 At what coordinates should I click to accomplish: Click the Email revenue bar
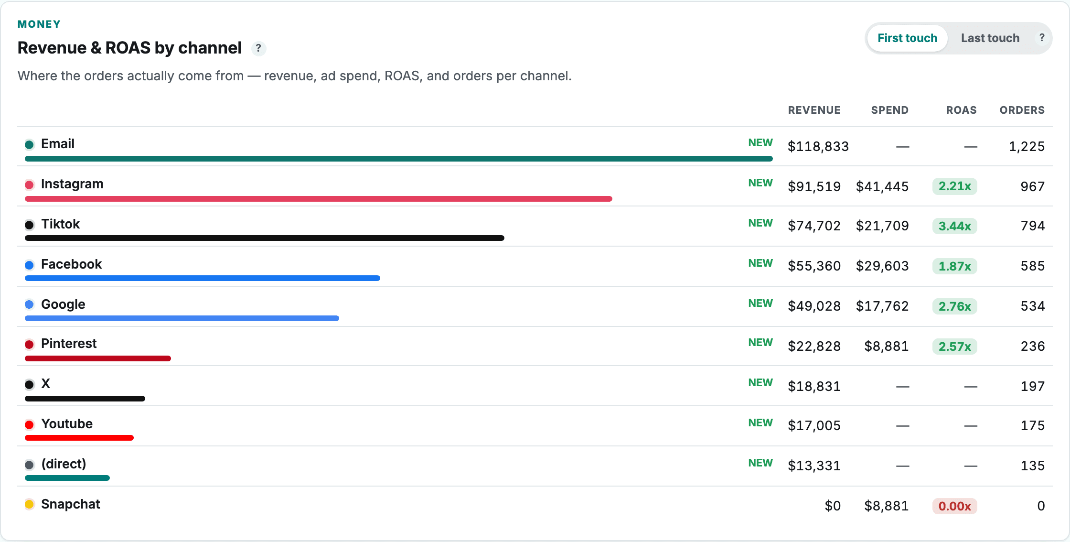[x=399, y=159]
